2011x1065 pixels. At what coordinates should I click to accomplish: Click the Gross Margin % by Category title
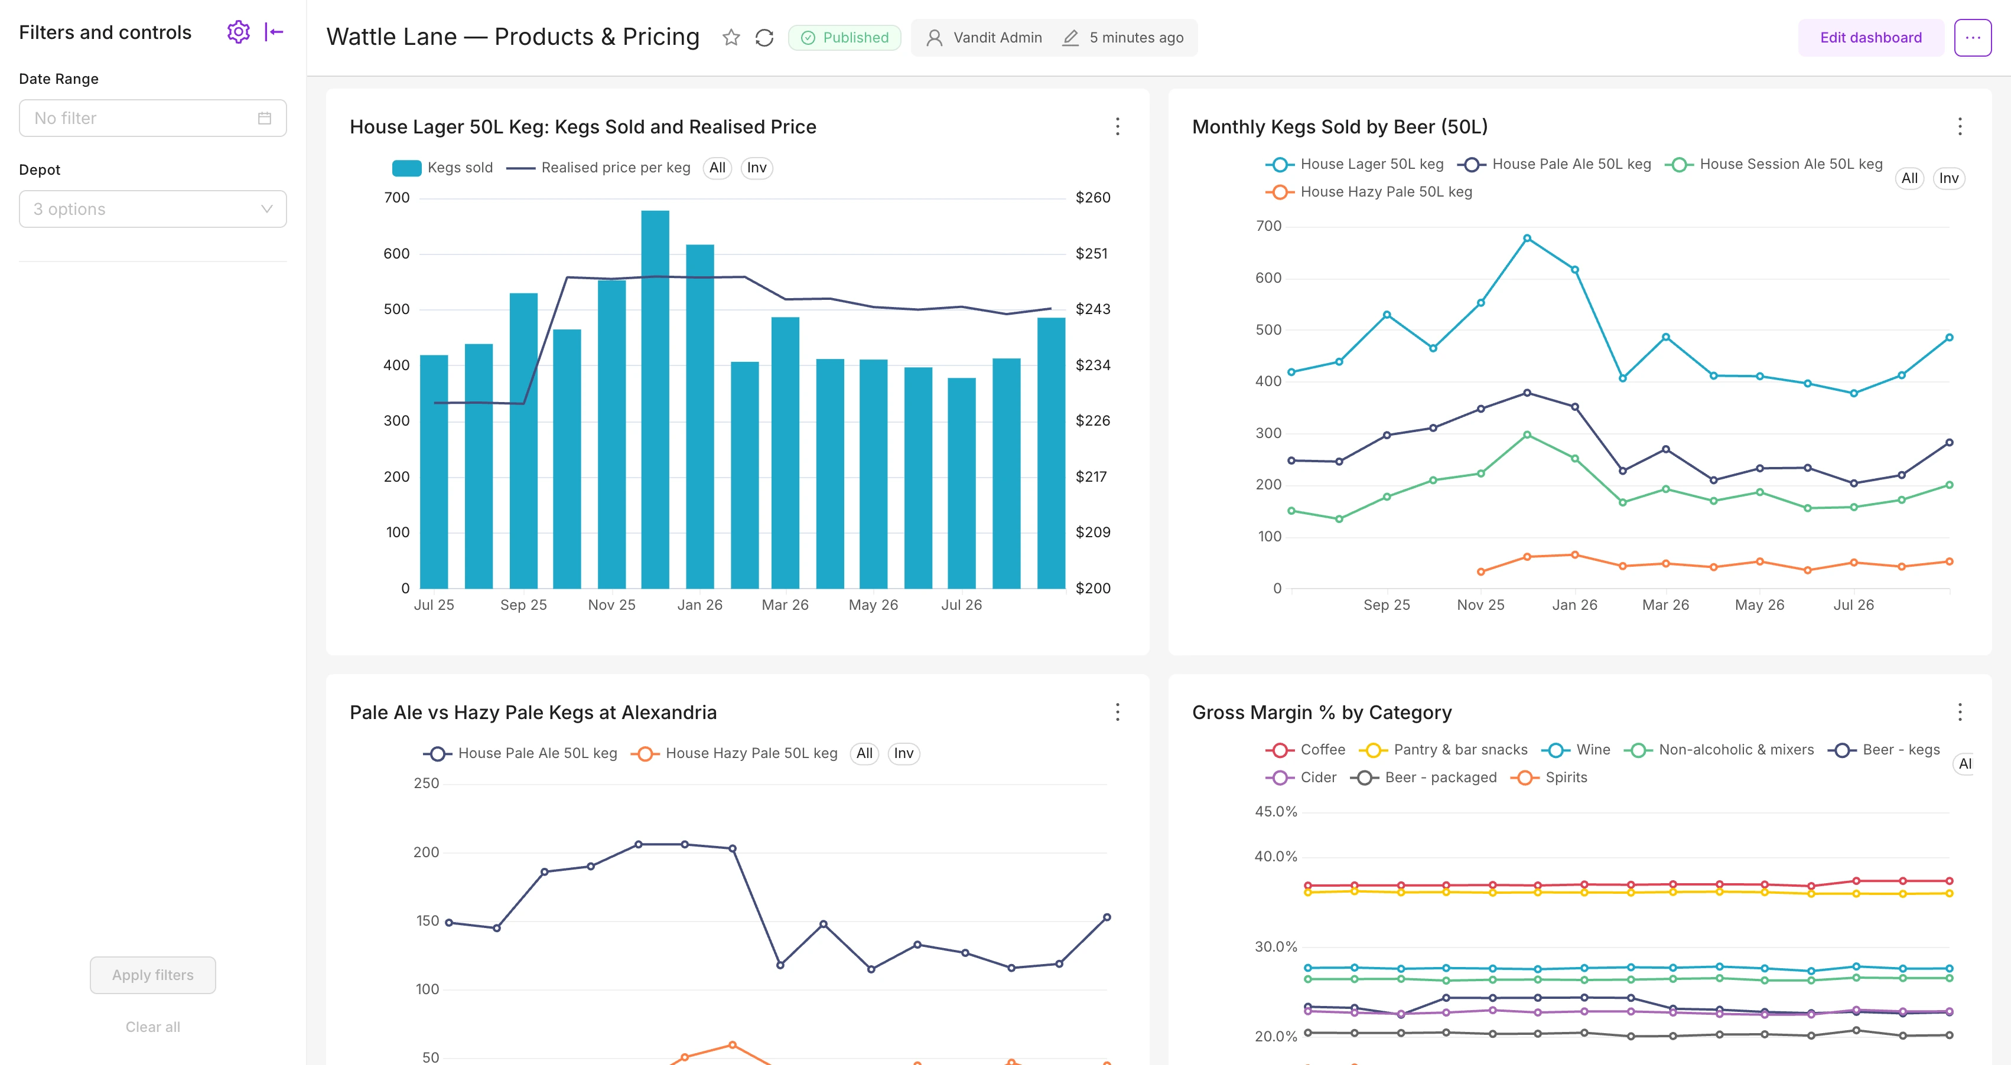(1322, 713)
